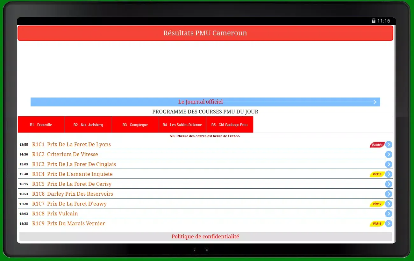Click the 18:38 start time
Viewport: 414px width, 261px height.
pos(24,224)
